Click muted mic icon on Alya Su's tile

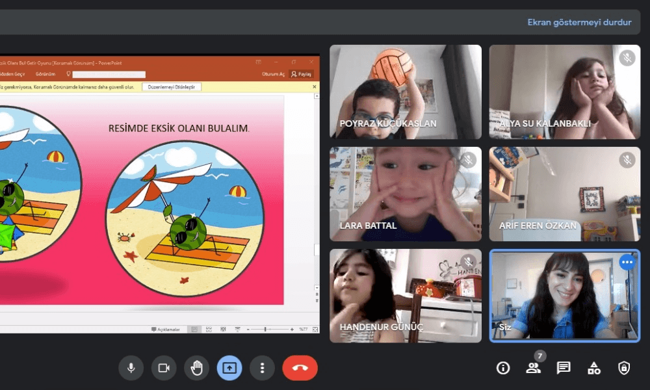coord(627,58)
